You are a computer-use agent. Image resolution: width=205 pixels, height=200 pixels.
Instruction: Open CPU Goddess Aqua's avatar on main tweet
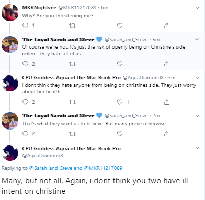(10, 152)
